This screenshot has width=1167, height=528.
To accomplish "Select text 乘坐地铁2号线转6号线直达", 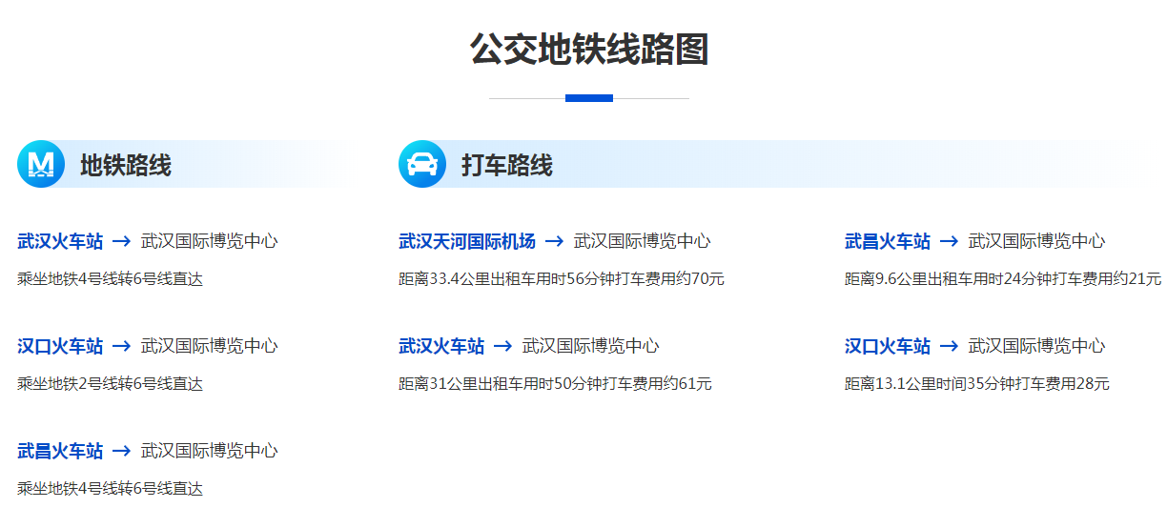I will (x=111, y=384).
